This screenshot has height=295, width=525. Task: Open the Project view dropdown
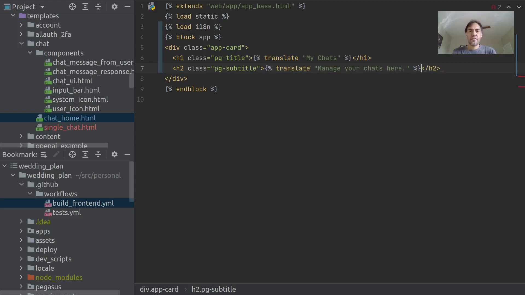tap(42, 7)
